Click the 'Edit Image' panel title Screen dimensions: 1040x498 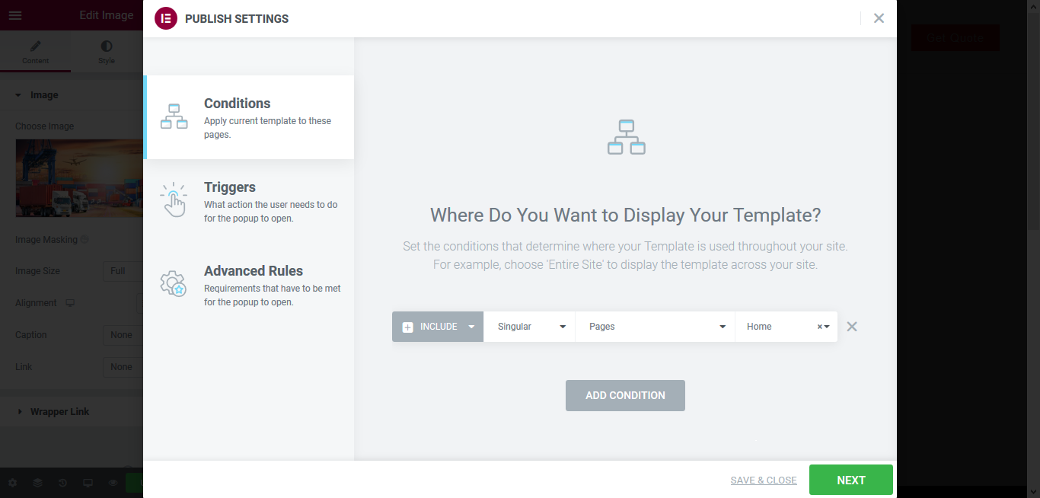(x=107, y=15)
